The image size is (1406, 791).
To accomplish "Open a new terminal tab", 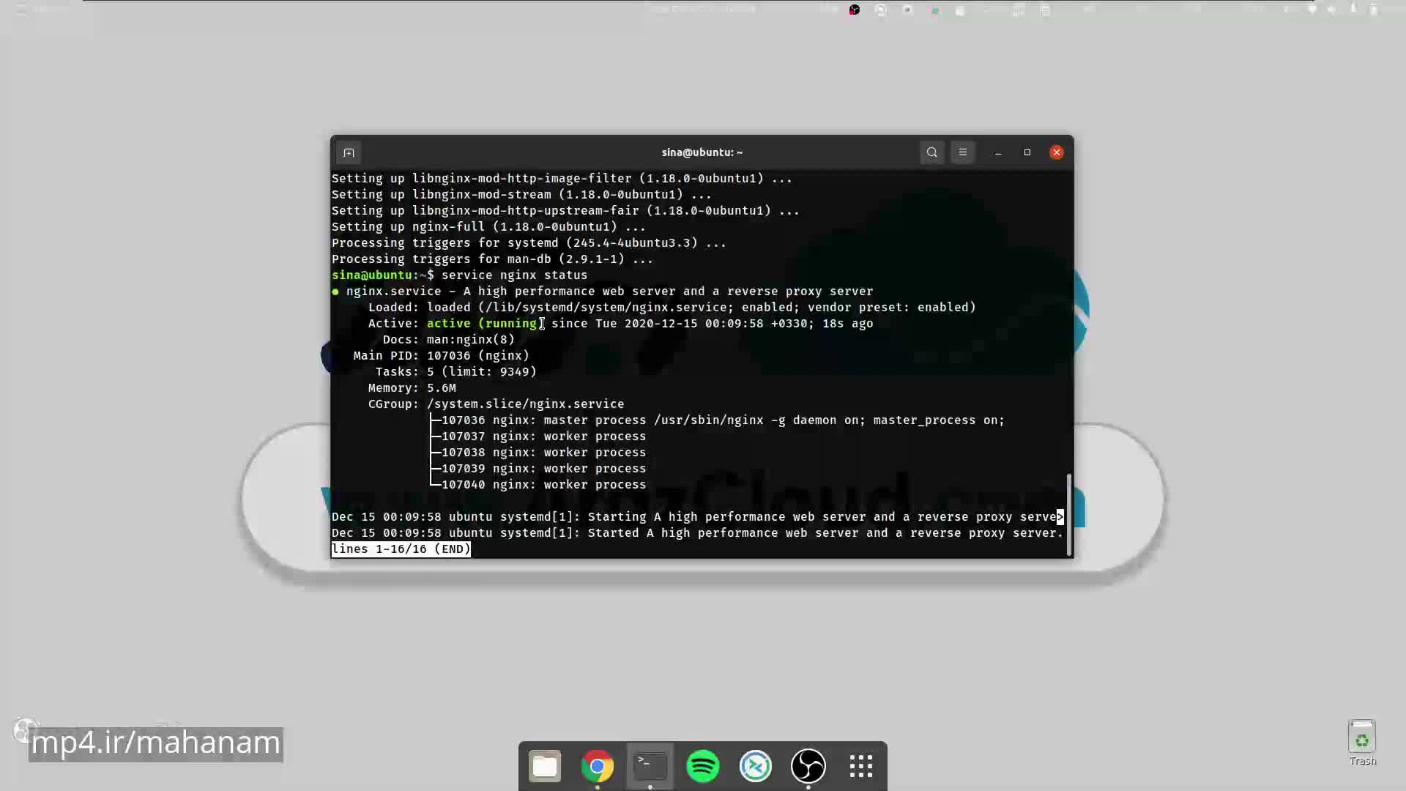I will pos(349,152).
